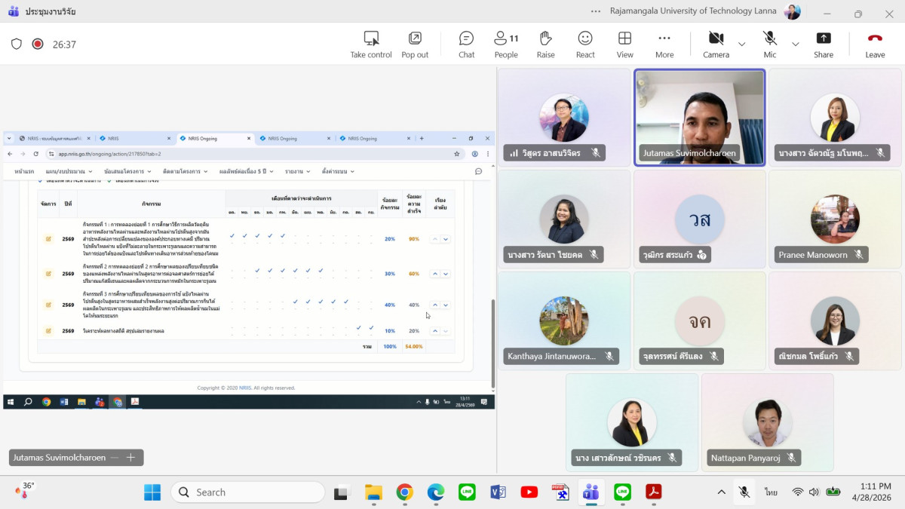Expand the Mic options arrow

pos(795,44)
